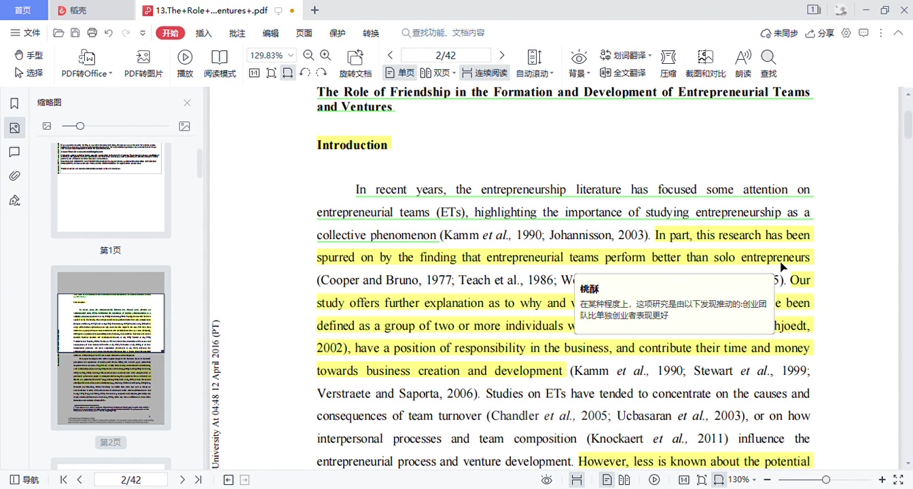Click the Open file folder icon

coord(58,33)
